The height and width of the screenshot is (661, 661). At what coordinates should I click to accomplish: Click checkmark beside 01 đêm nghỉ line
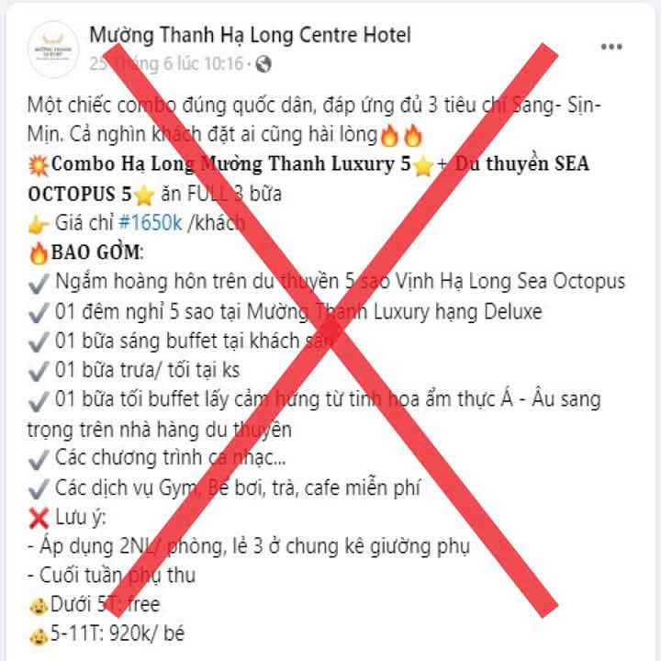[x=39, y=313]
